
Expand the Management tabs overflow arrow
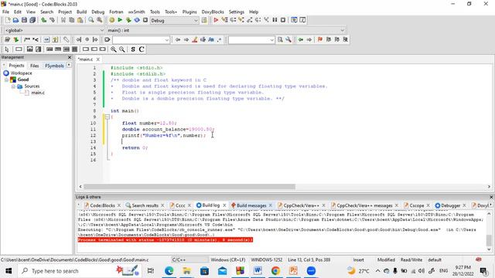[69, 65]
